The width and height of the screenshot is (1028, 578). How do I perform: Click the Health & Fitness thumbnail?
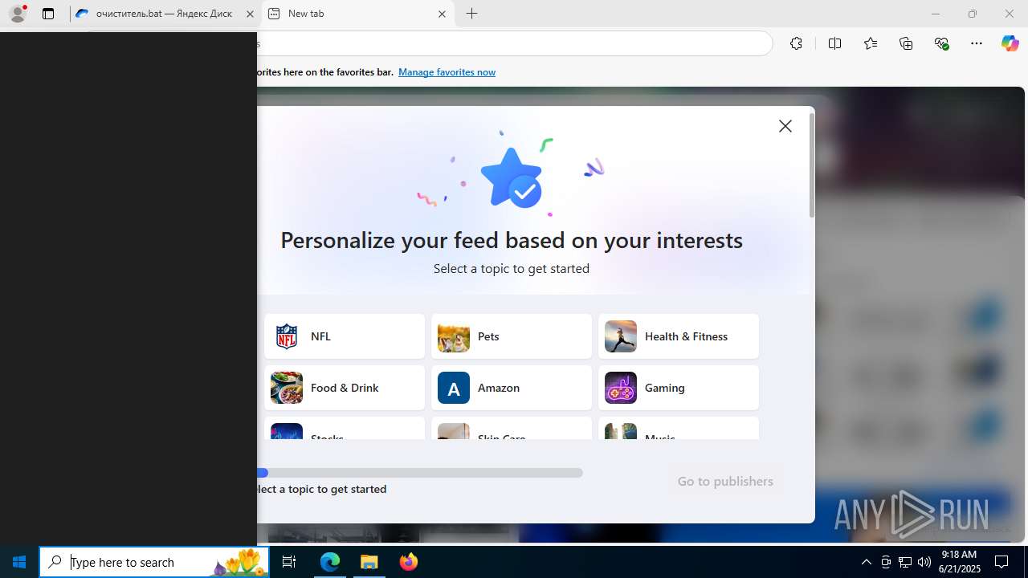pyautogui.click(x=621, y=336)
